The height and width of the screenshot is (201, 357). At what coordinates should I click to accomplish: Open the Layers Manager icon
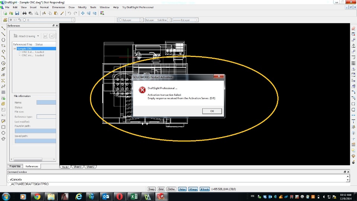tap(5, 20)
